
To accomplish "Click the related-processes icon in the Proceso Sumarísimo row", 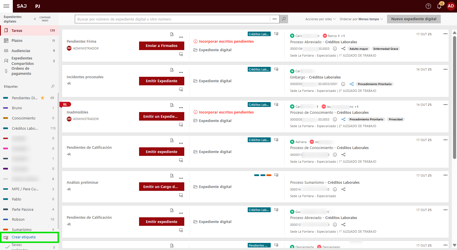I will coord(344,189).
